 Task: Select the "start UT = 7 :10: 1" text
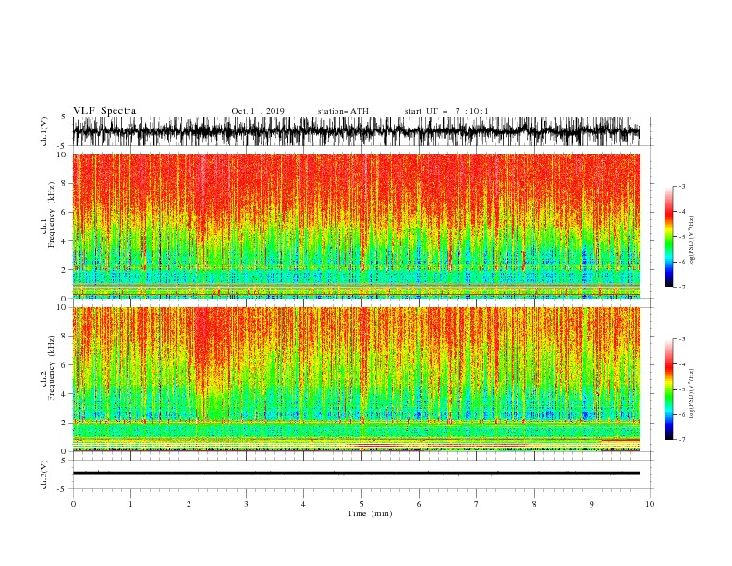click(x=446, y=111)
